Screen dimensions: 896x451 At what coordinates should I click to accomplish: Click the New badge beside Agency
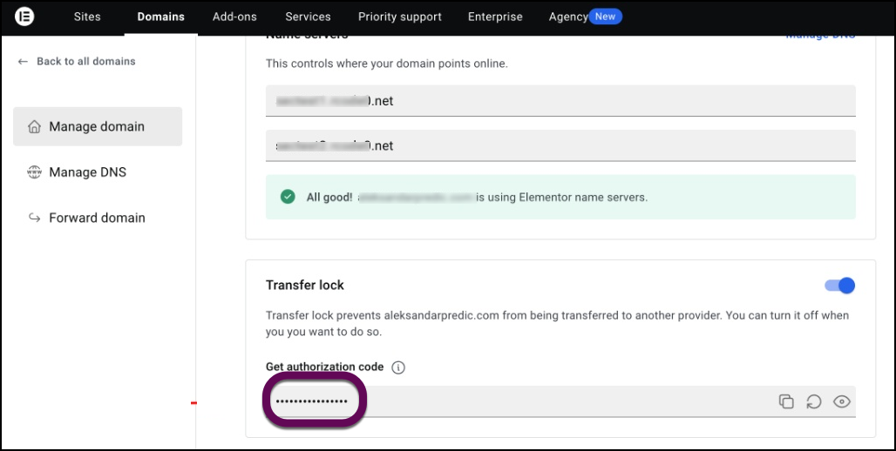tap(605, 17)
